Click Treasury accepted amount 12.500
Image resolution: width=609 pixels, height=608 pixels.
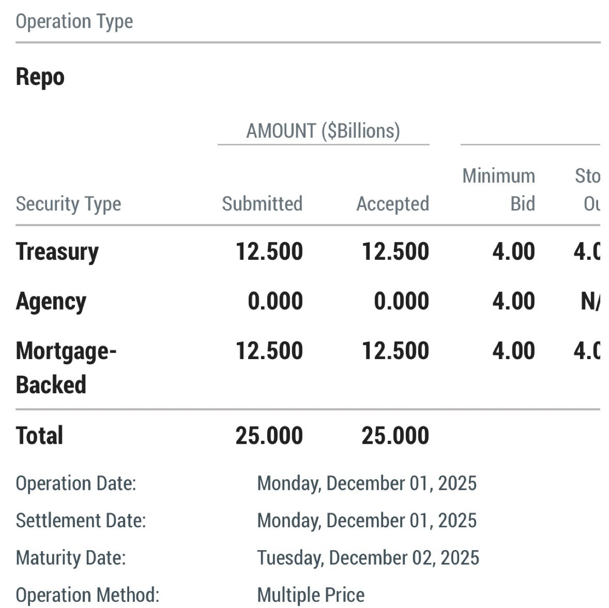[x=395, y=251]
